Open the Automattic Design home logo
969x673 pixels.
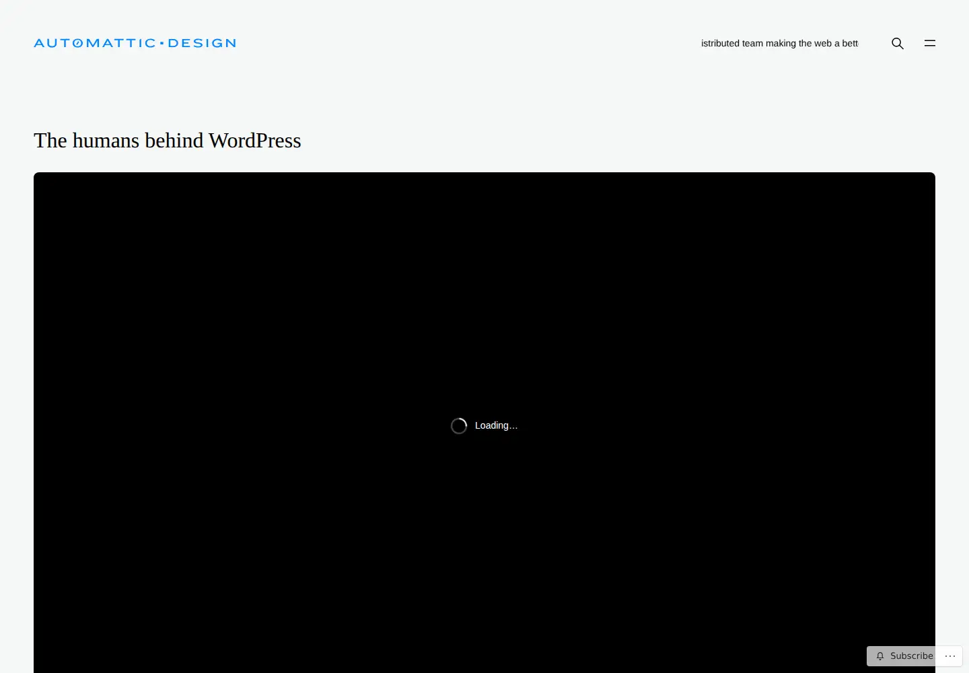pos(135,43)
